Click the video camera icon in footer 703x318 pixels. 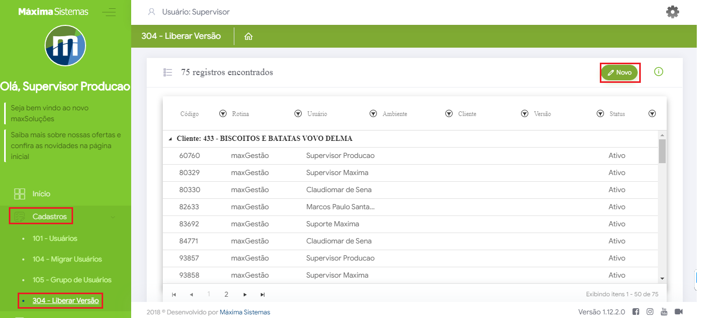pos(678,312)
